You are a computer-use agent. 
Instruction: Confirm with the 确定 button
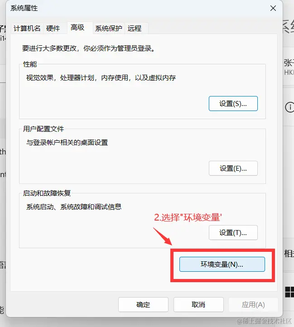click(143, 305)
